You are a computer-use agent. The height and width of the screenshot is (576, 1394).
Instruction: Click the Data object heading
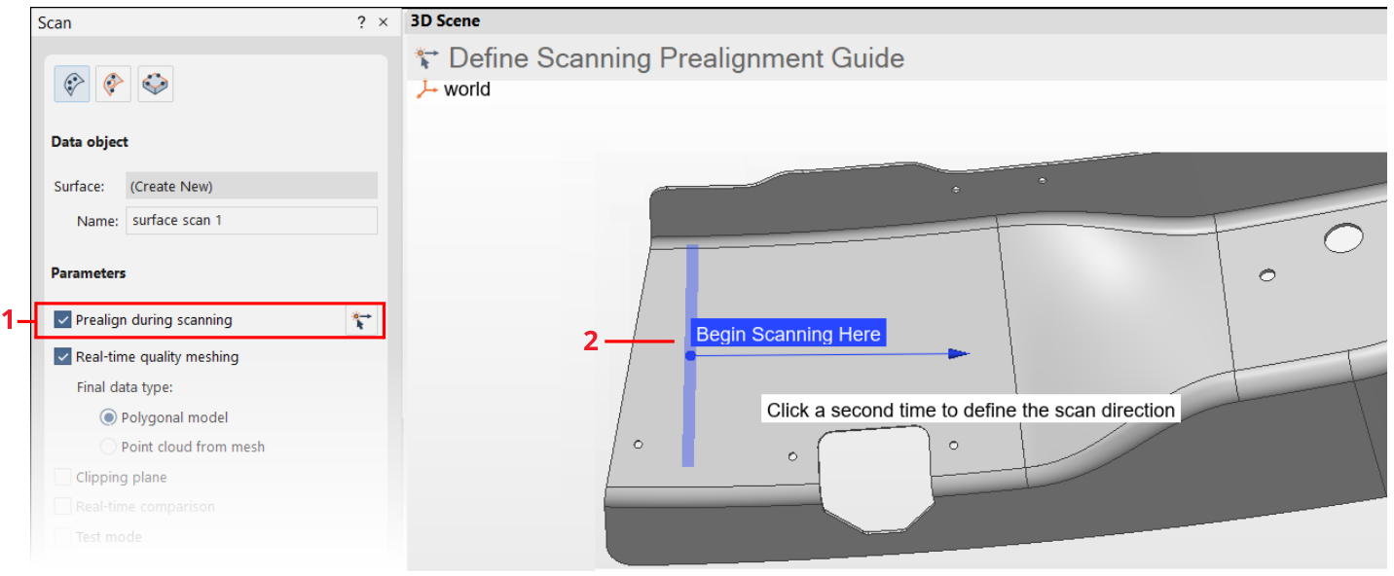click(90, 142)
